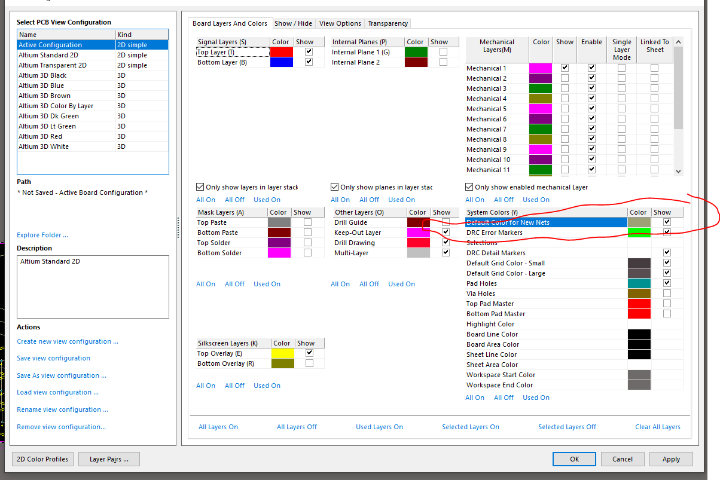Open Top Layer red color swatch
The height and width of the screenshot is (480, 720).
[x=281, y=52]
